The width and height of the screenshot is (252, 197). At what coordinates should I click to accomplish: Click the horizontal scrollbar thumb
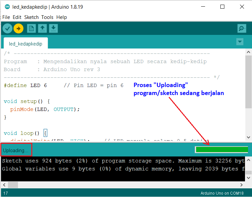click(13, 185)
